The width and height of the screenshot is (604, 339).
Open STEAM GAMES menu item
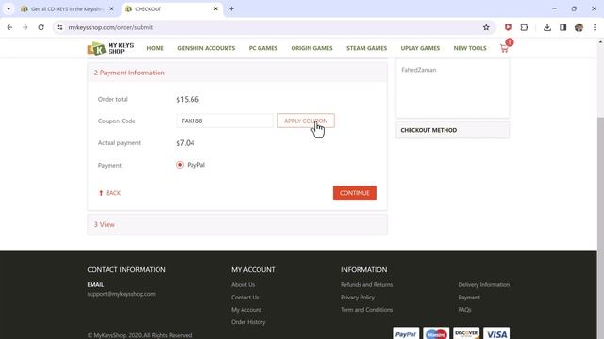point(366,48)
